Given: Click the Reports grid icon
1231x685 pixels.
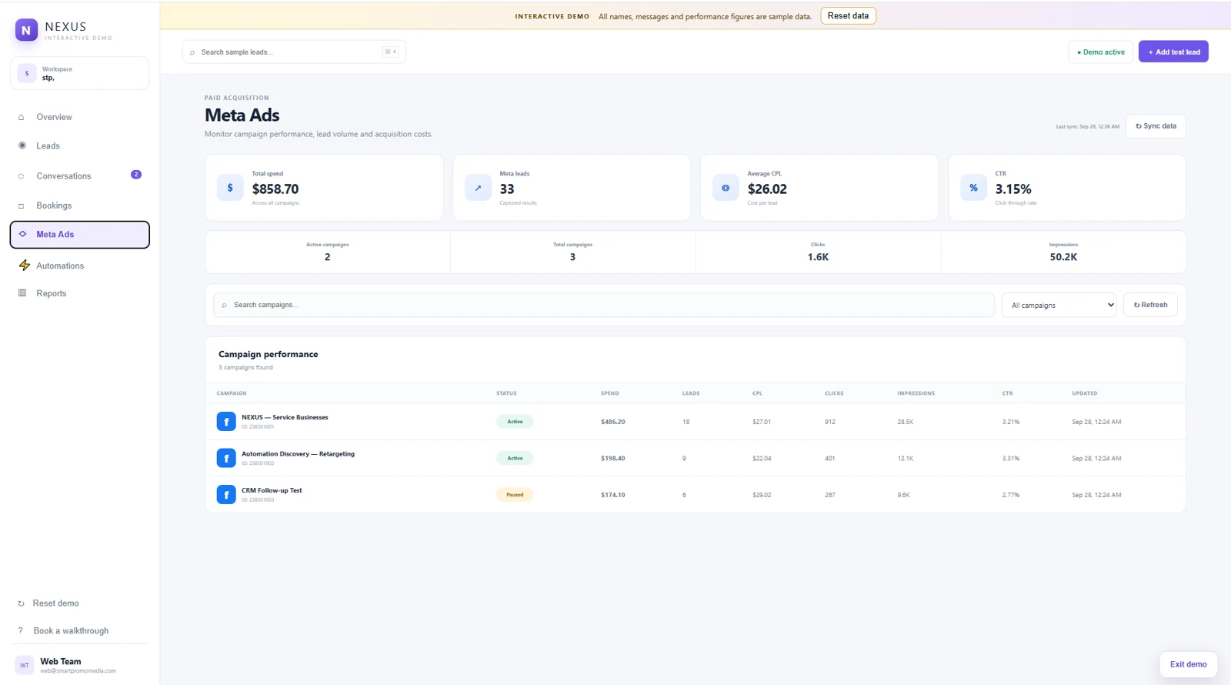Looking at the screenshot, I should coord(22,293).
